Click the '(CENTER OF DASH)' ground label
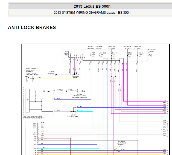This screenshot has width=172, height=155. click(51, 72)
